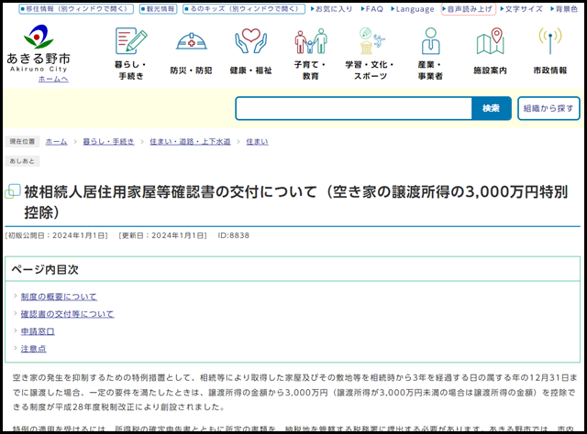587x434 pixels.
Task: Click the search input field
Action: point(353,108)
